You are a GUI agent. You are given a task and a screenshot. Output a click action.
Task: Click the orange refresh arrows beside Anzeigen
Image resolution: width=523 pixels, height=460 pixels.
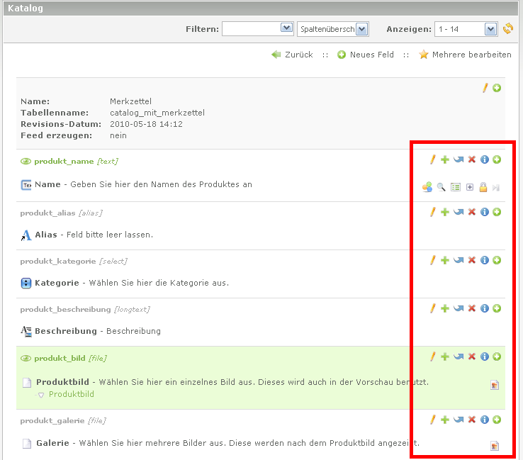[x=508, y=29]
